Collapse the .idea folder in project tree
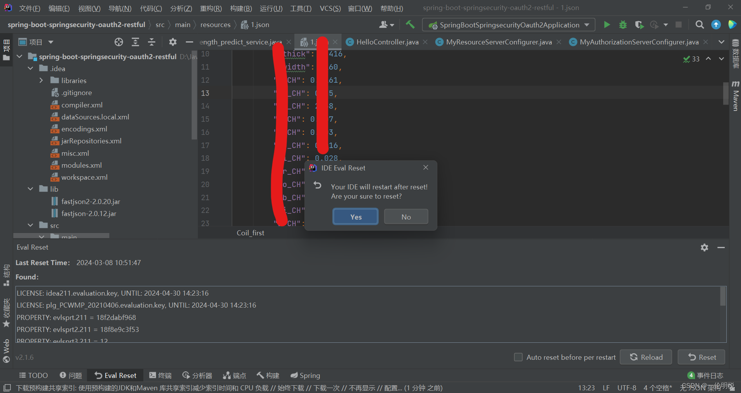Image resolution: width=741 pixels, height=393 pixels. pos(31,68)
